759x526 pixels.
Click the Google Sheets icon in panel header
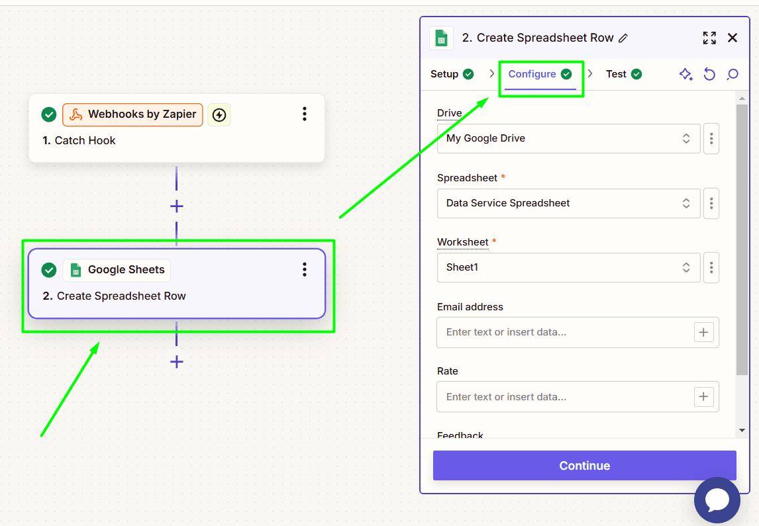coord(442,38)
